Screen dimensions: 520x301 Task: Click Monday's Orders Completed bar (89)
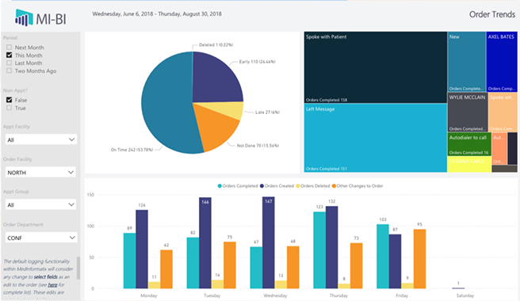pos(130,261)
